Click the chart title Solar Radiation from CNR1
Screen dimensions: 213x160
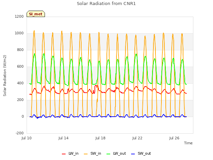tap(106, 4)
